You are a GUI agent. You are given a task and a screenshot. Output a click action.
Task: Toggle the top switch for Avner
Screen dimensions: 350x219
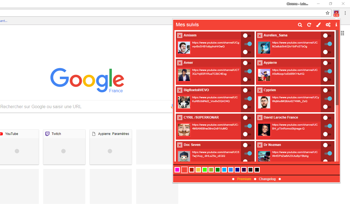247,63
